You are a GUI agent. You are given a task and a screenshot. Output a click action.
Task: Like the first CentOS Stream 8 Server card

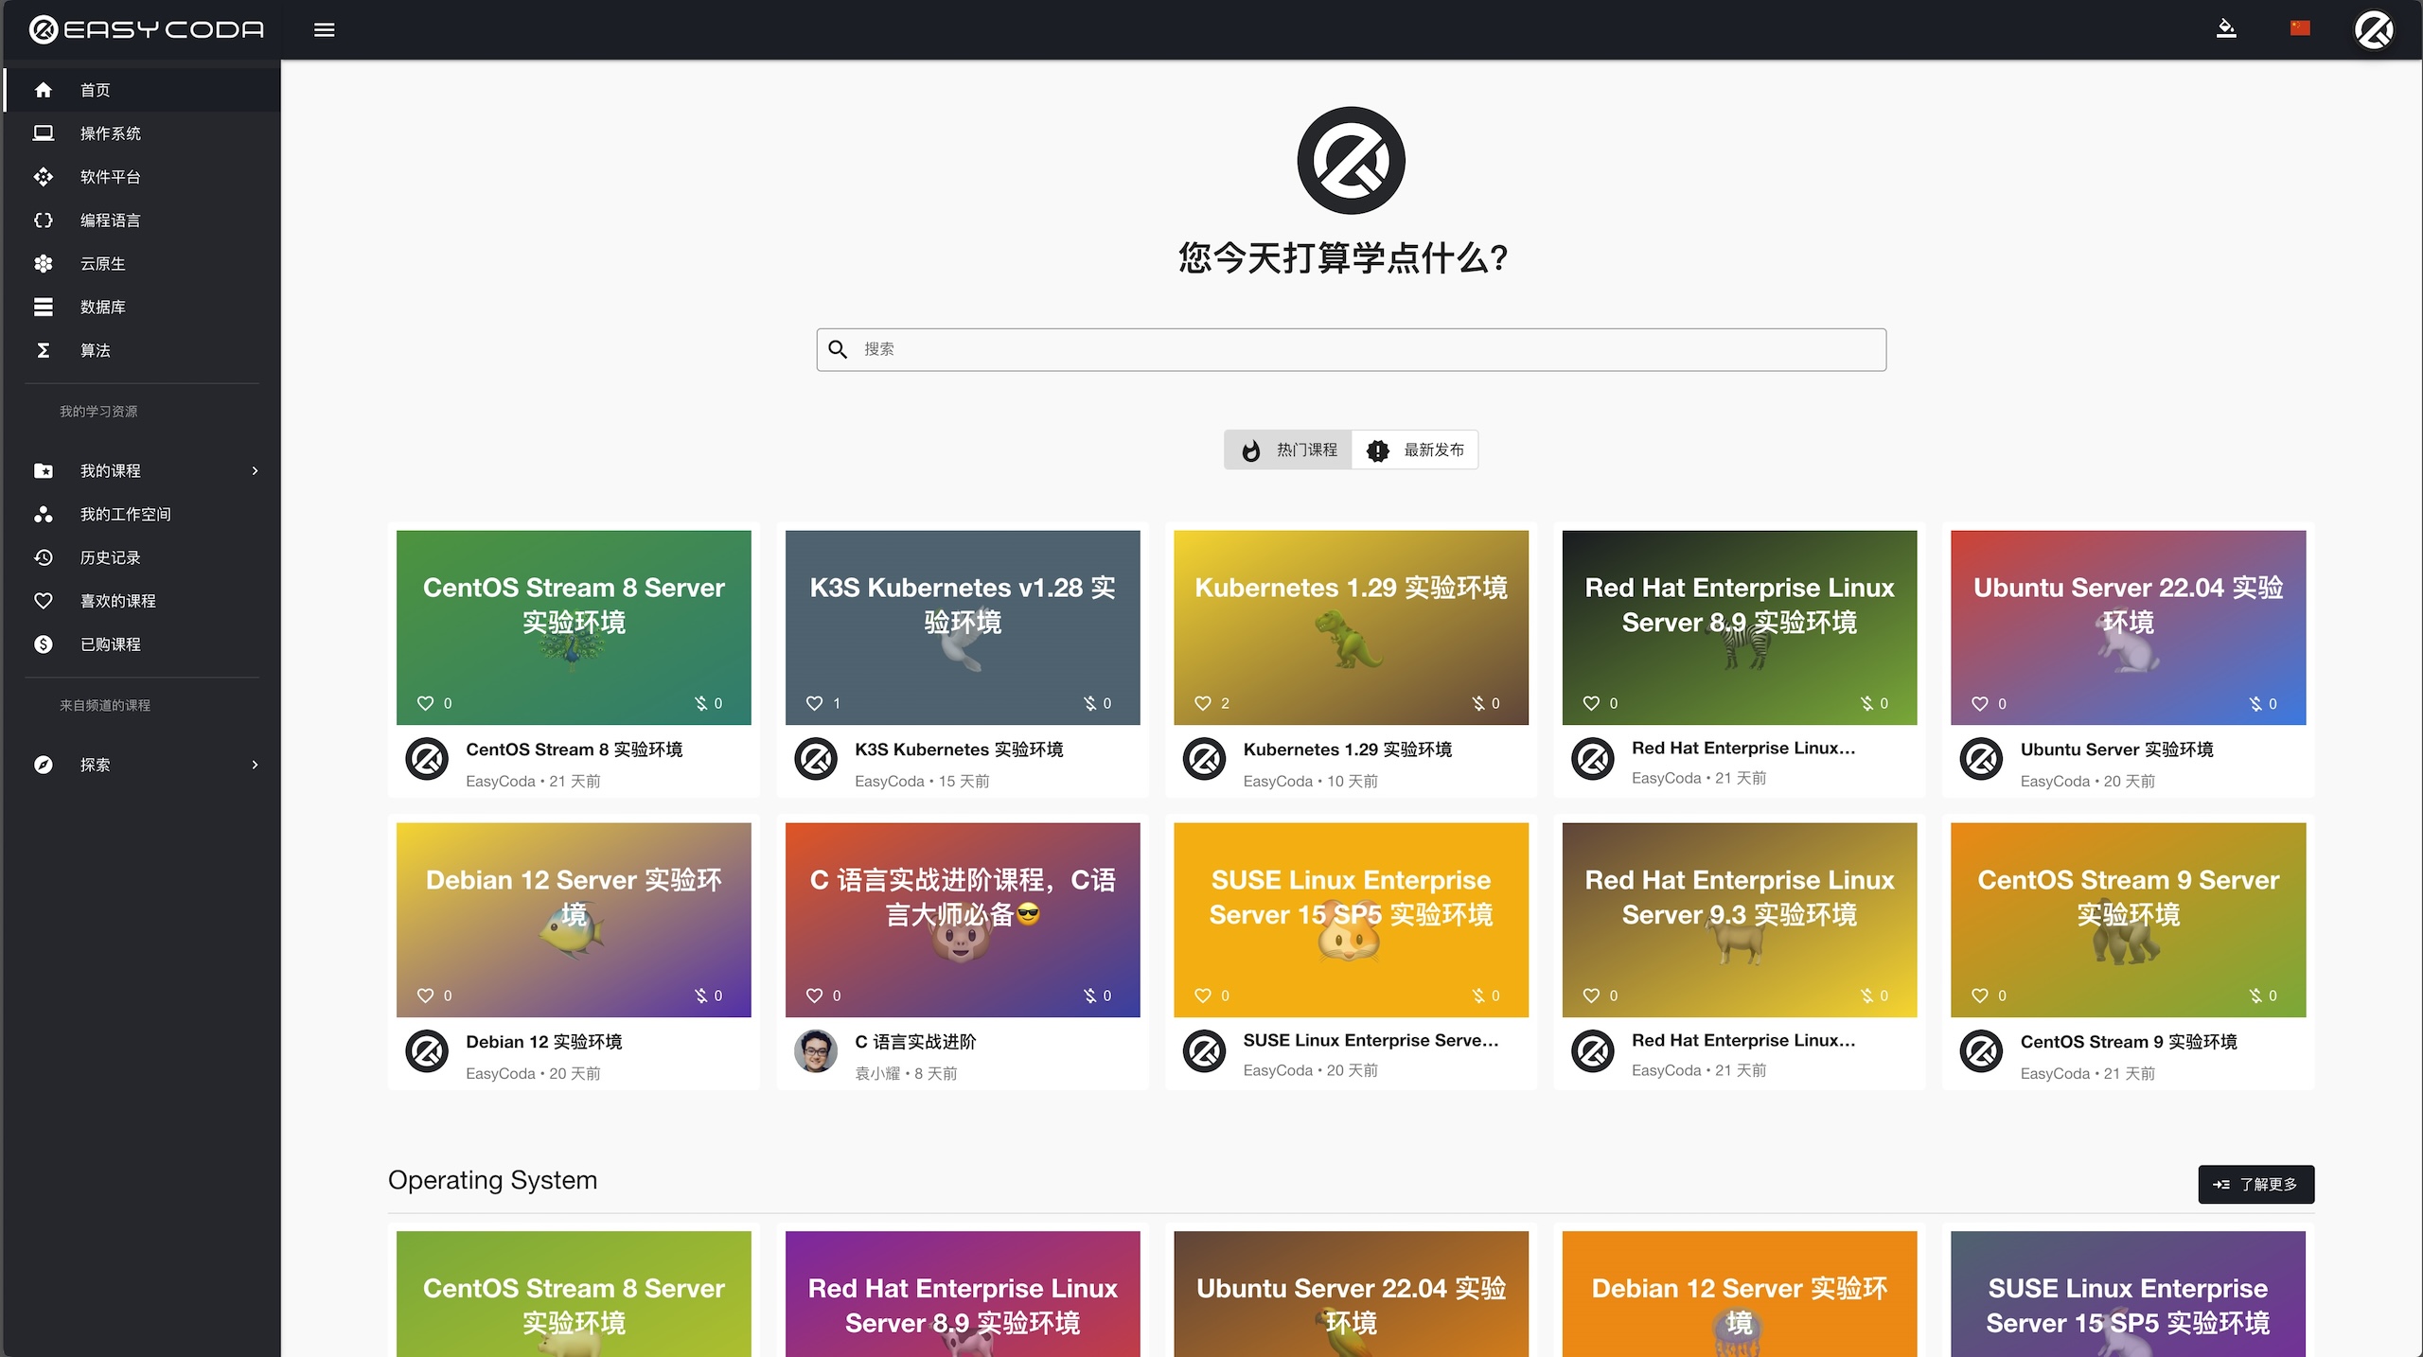[425, 703]
